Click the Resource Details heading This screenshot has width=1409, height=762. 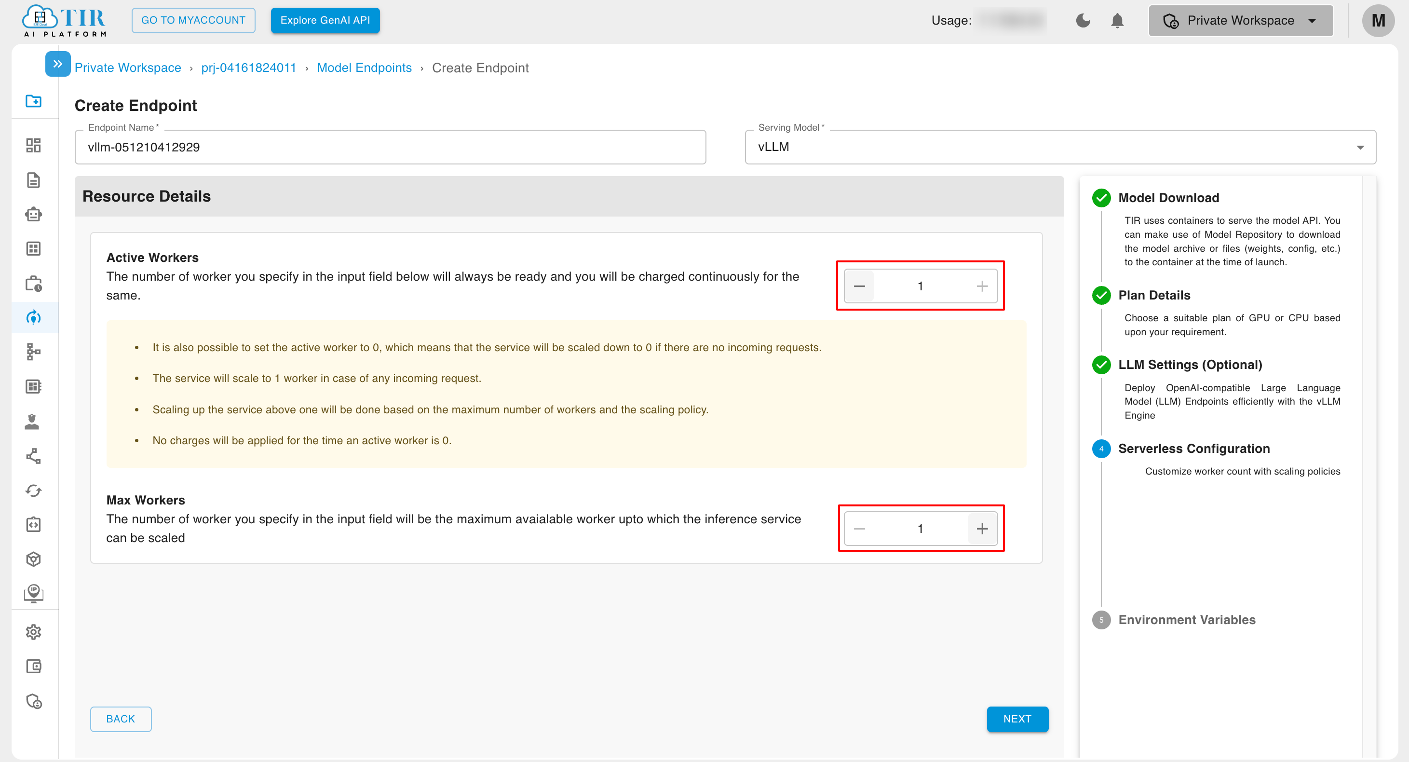click(146, 196)
